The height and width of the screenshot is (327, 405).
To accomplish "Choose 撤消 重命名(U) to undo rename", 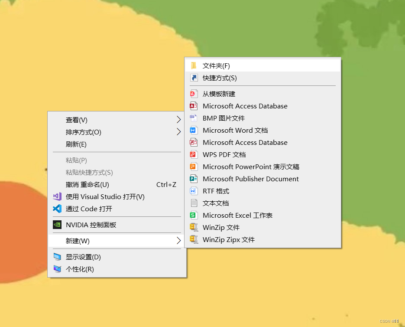I will (117, 184).
